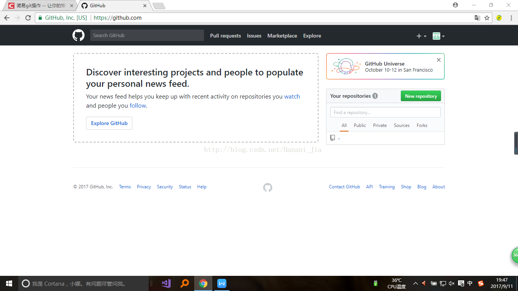Open the About footer link

pos(439,187)
